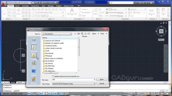Click the Plot printer icon in toolbar
The image size is (172, 96).
pos(56,3)
